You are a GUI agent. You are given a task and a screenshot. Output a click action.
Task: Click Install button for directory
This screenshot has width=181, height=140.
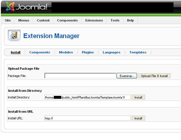point(138,97)
